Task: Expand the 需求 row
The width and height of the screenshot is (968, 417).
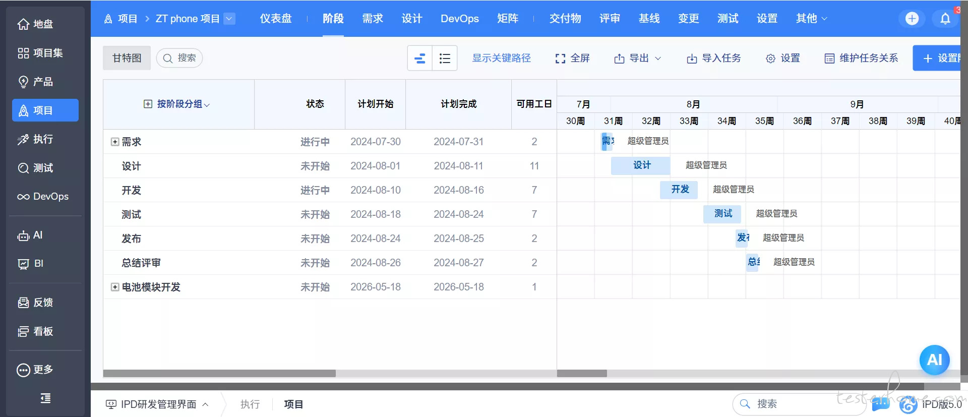Action: (115, 142)
